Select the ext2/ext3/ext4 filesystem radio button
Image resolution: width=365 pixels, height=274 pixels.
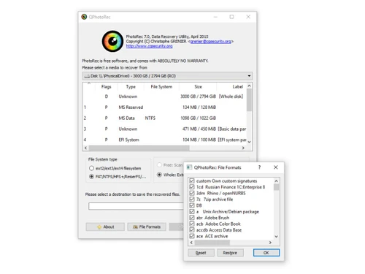click(x=91, y=168)
